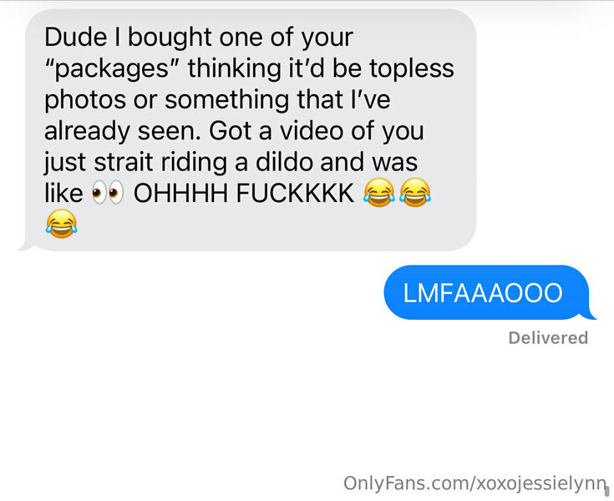Click the eyes emoji in the gray message
Viewport: 614px width, 501px height.
(x=108, y=192)
